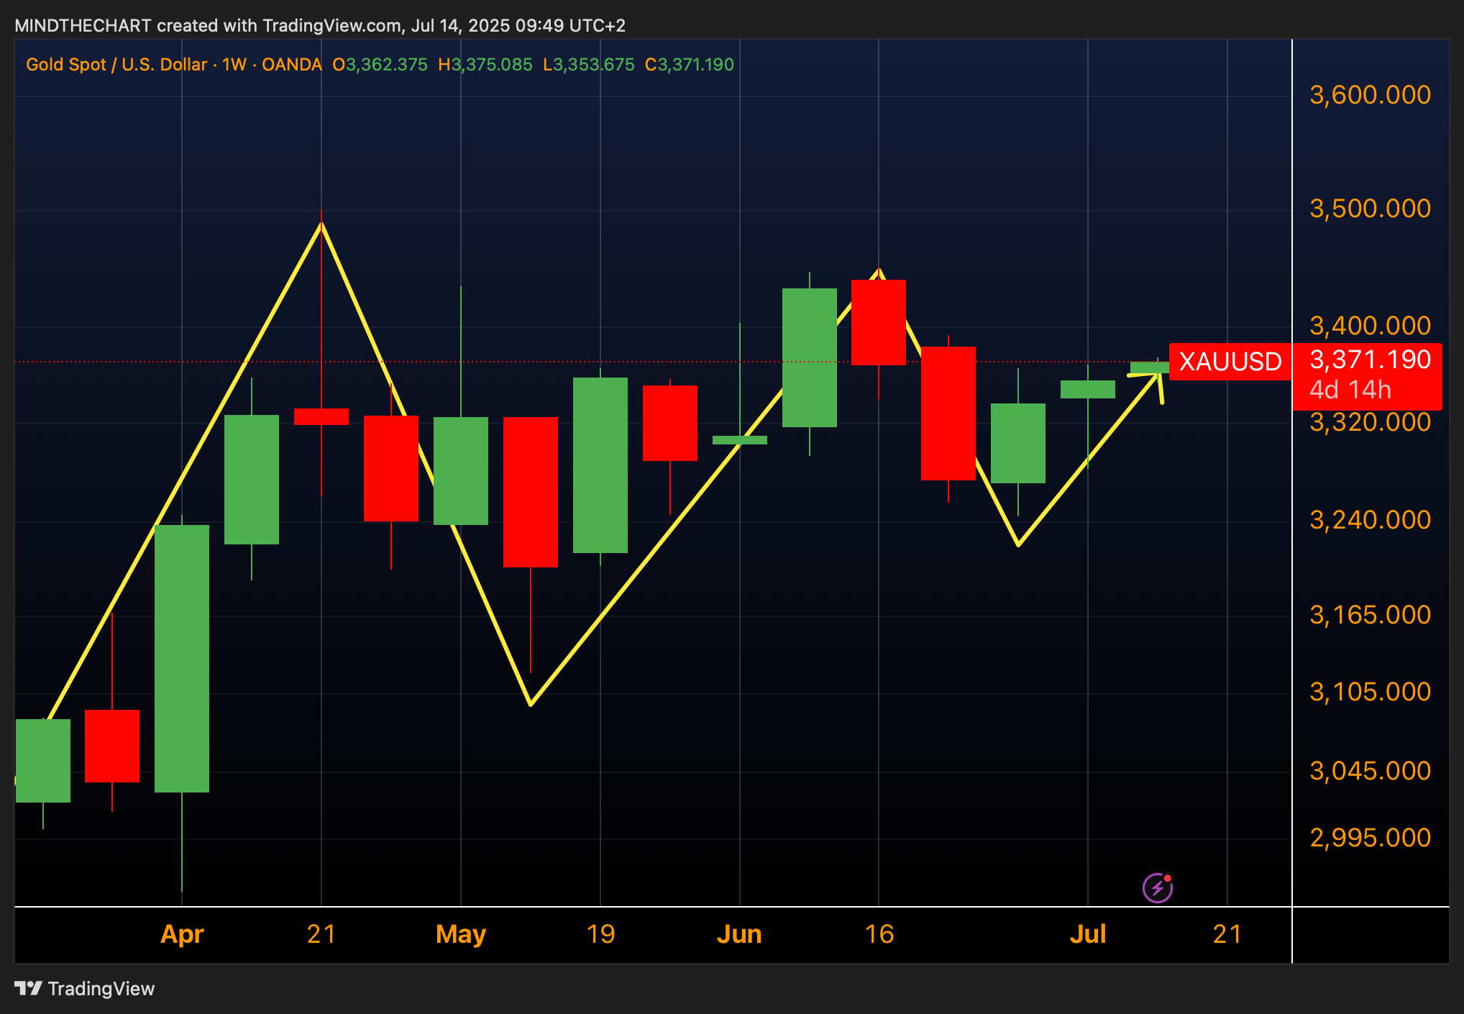Image resolution: width=1464 pixels, height=1014 pixels.
Task: Click the chart title Gold Spot / U.S. Dollar
Action: click(116, 65)
